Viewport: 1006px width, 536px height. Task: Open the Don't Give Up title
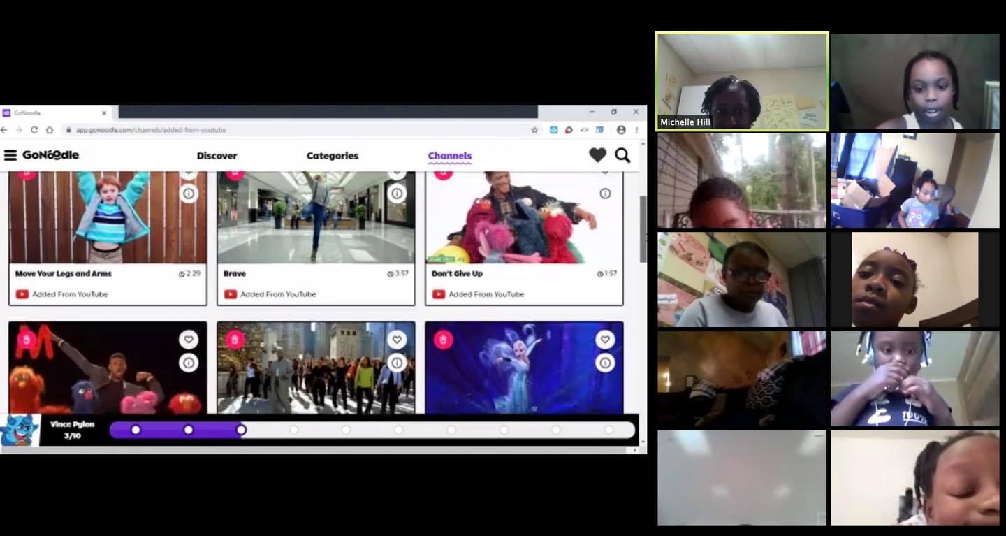pyautogui.click(x=457, y=274)
